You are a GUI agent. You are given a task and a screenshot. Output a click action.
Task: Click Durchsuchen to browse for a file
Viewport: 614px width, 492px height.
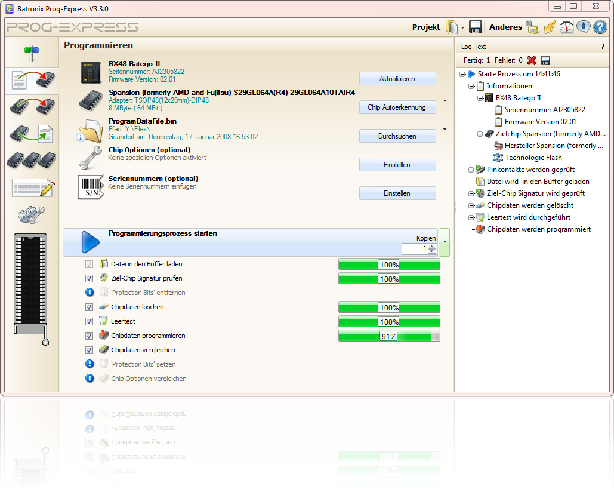[397, 136]
